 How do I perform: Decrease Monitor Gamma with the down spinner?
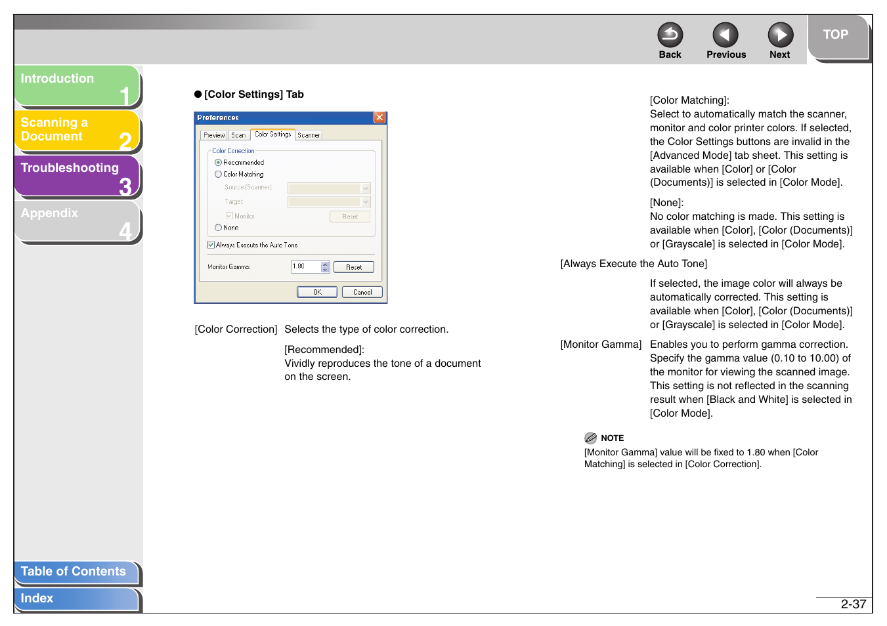point(325,270)
